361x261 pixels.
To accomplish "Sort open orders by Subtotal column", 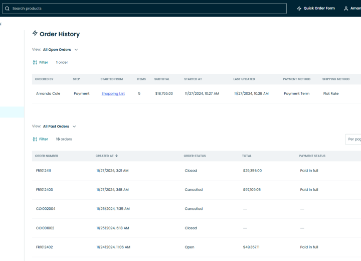I will point(162,79).
